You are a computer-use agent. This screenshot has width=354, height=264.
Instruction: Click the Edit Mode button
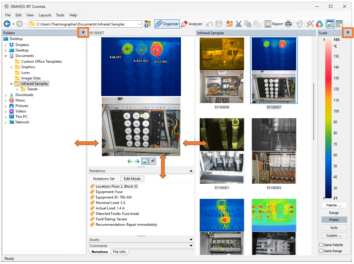(132, 179)
